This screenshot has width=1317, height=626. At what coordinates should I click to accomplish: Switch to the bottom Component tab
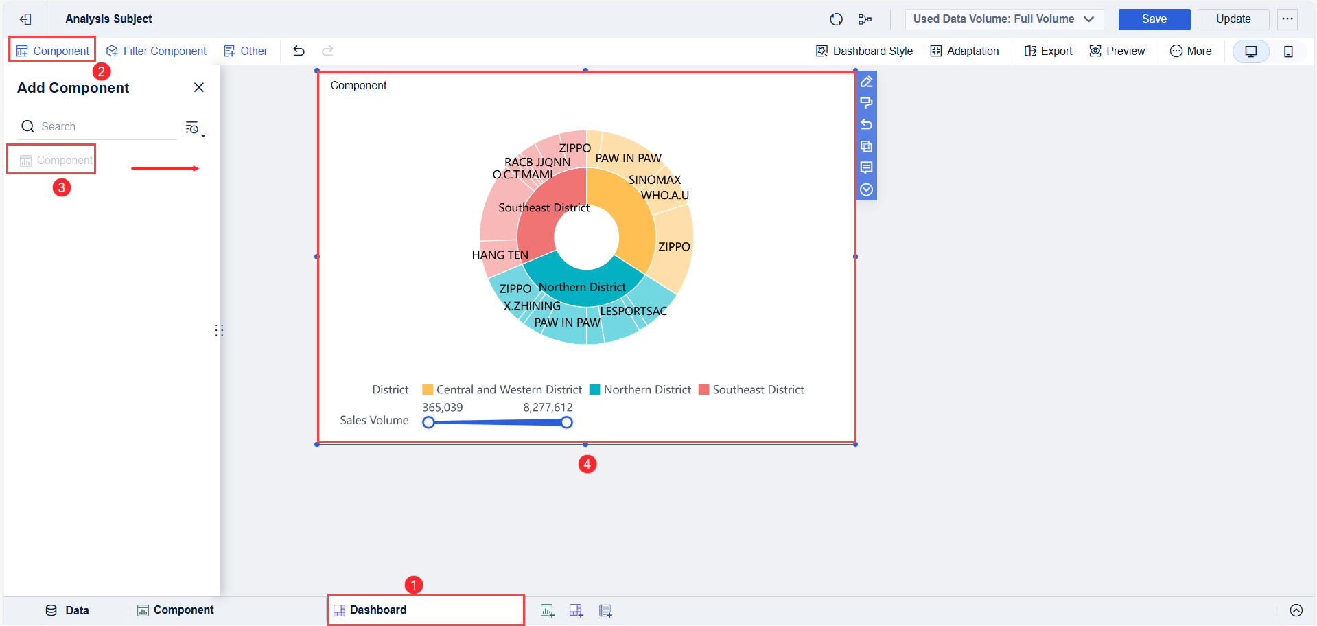click(176, 610)
